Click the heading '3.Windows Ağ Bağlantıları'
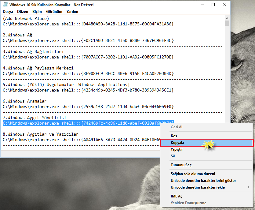Image resolution: width=255 pixels, height=210 pixels. tap(33, 51)
